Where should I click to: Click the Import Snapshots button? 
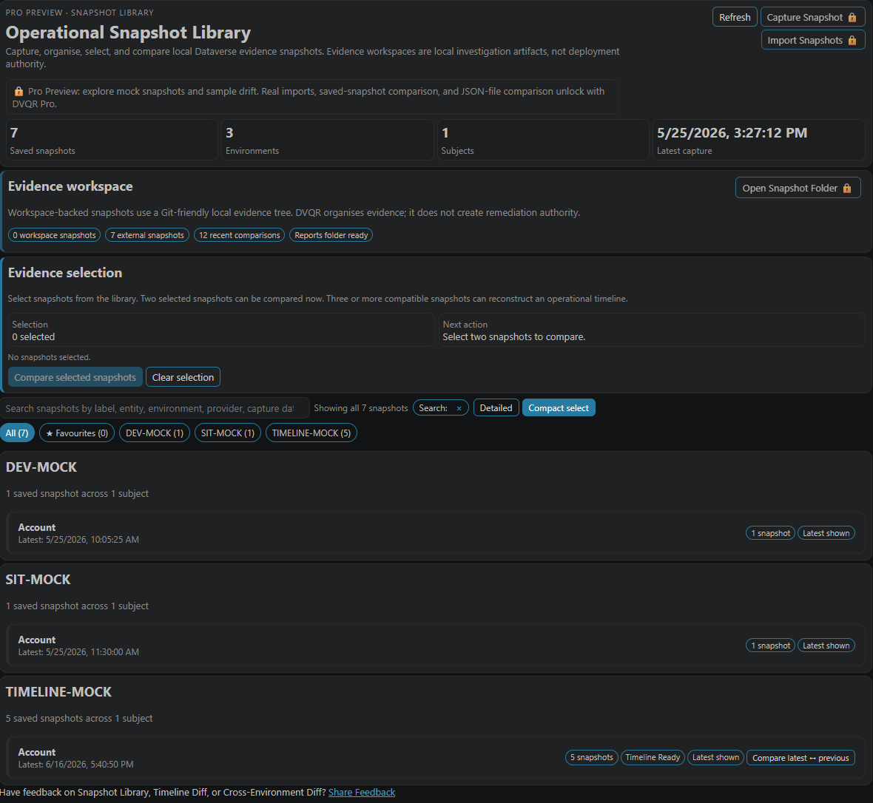[813, 40]
